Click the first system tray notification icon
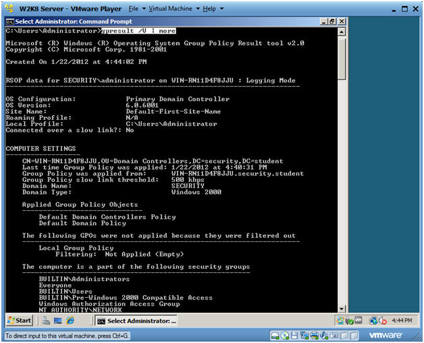Screen dimensions: 424x343 [340, 320]
